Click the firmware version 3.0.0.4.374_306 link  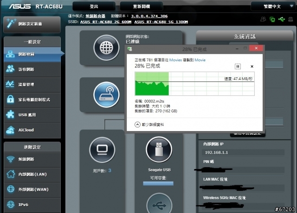coord(149,16)
